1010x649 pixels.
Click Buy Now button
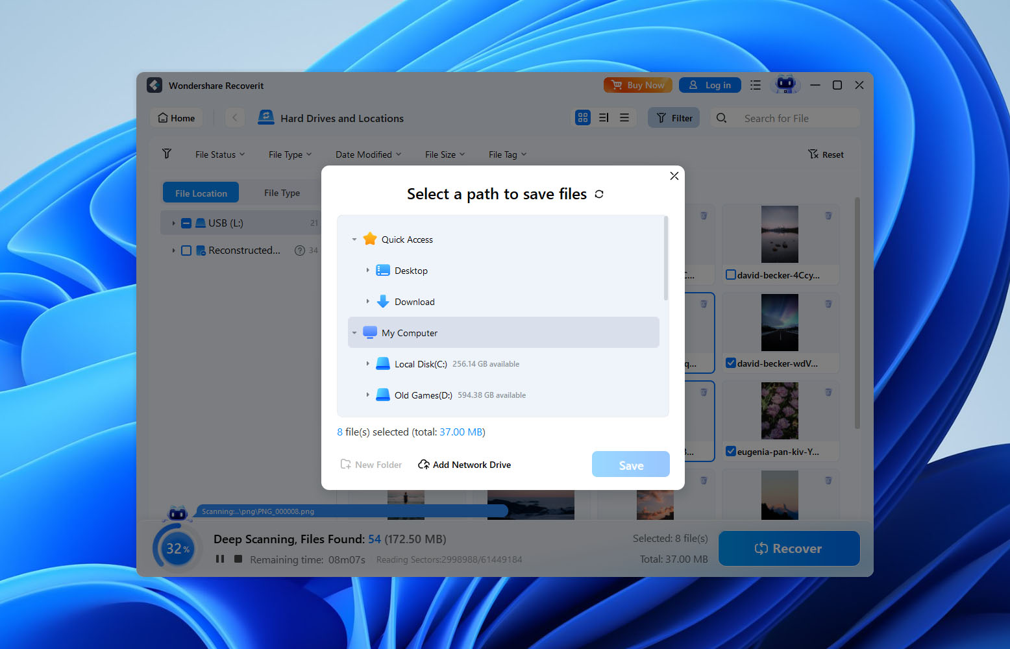click(638, 85)
